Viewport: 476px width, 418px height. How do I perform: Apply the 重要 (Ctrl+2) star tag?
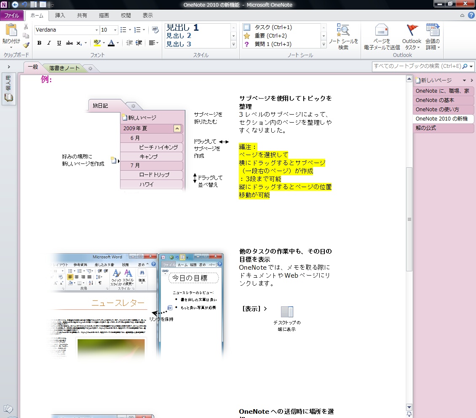[x=265, y=35]
